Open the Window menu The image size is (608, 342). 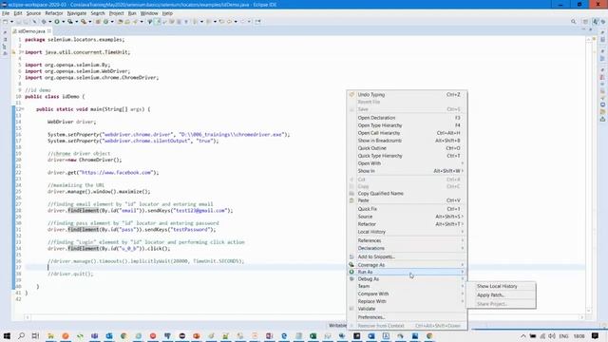149,13
